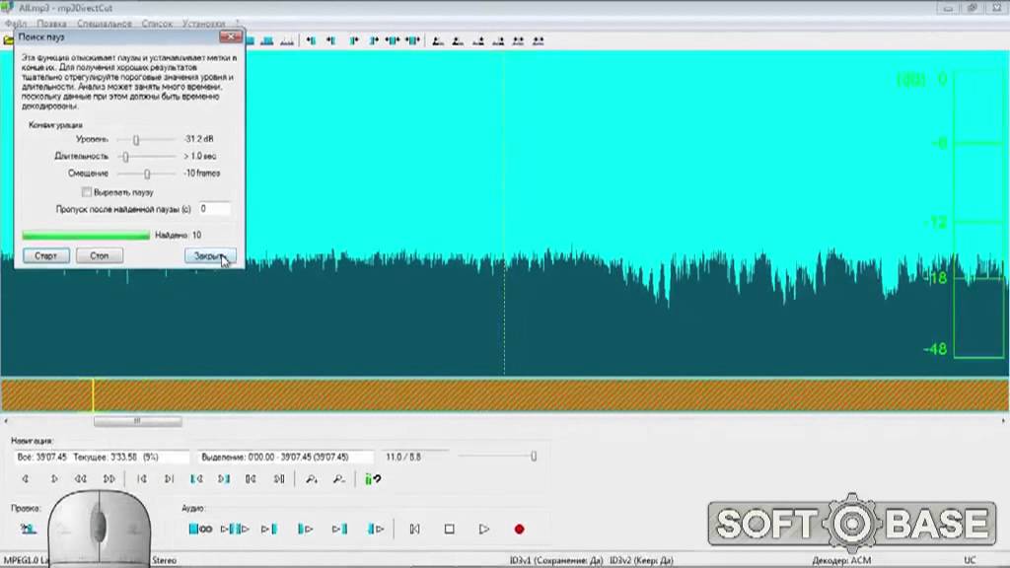
Task: Click the green pause-detection help icon
Action: [373, 479]
